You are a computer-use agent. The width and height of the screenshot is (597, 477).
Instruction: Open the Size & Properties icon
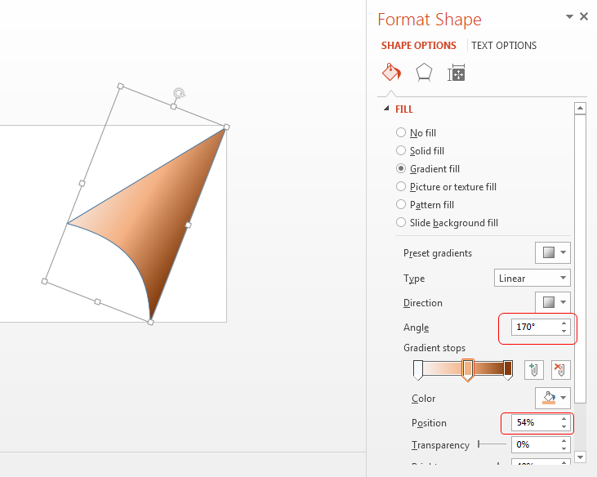pos(457,73)
